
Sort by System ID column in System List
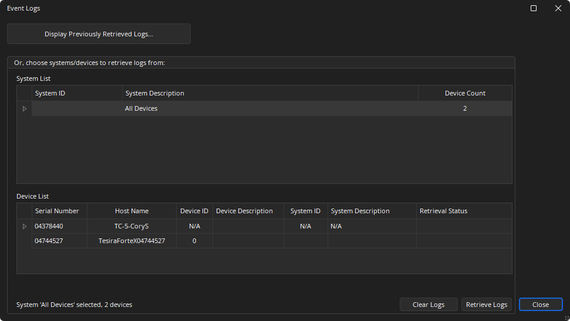(x=76, y=93)
